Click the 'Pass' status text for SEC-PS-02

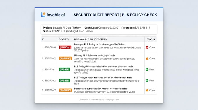coord(152,80)
